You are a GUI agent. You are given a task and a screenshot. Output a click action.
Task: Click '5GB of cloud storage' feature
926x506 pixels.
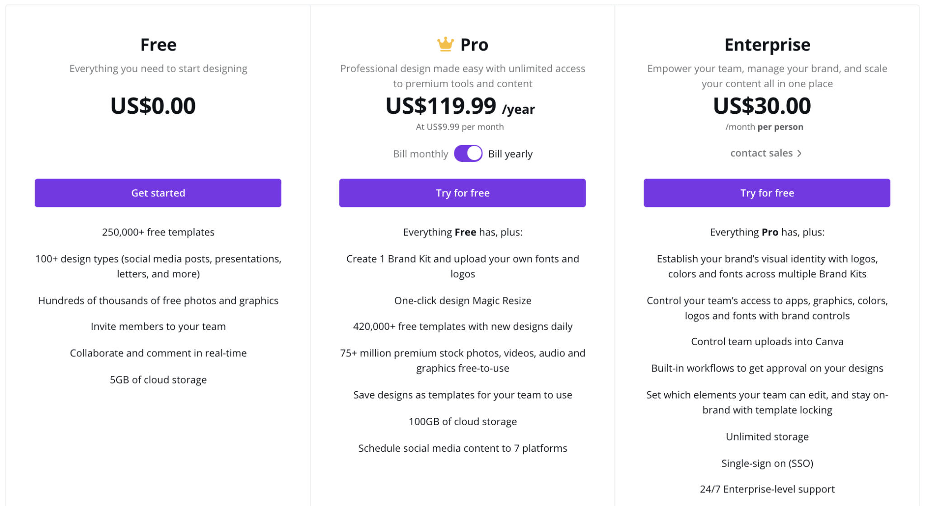tap(158, 379)
